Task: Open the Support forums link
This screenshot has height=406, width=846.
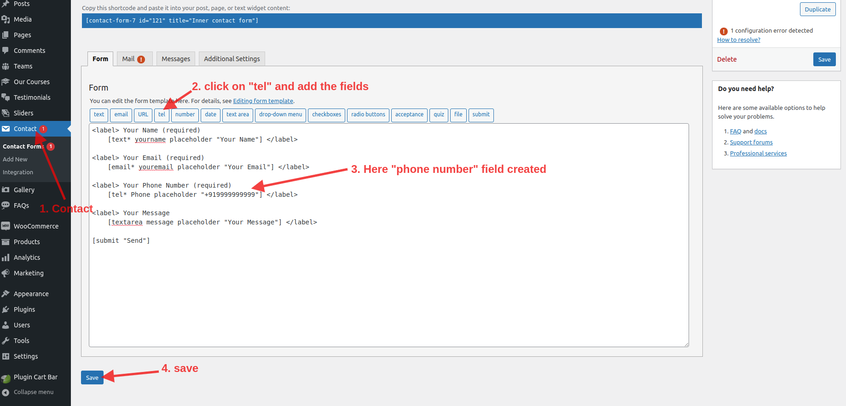Action: point(751,143)
